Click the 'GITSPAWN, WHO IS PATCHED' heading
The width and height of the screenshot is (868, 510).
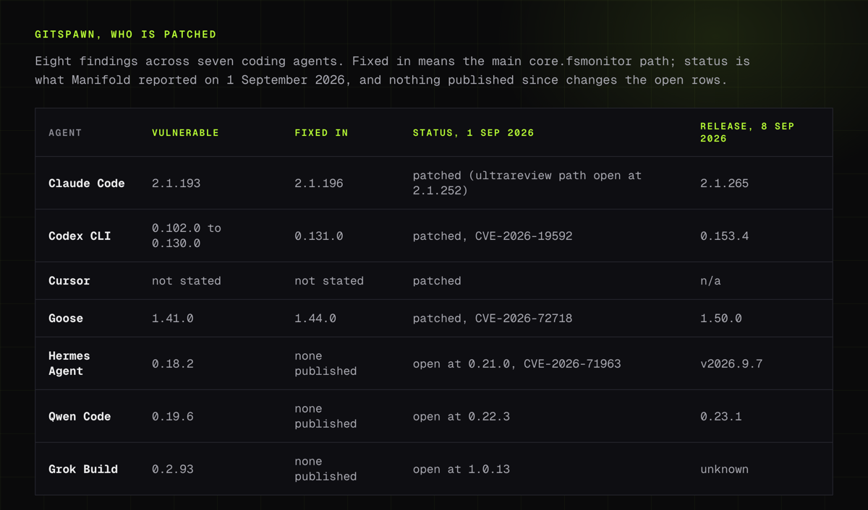pyautogui.click(x=125, y=34)
